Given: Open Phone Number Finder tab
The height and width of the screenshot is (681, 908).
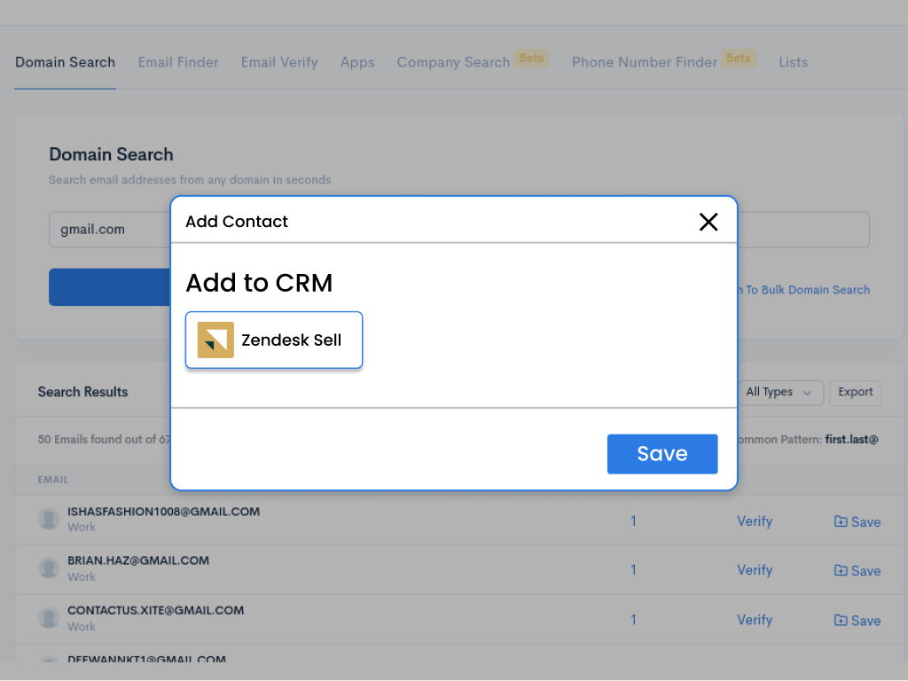Looking at the screenshot, I should [645, 62].
